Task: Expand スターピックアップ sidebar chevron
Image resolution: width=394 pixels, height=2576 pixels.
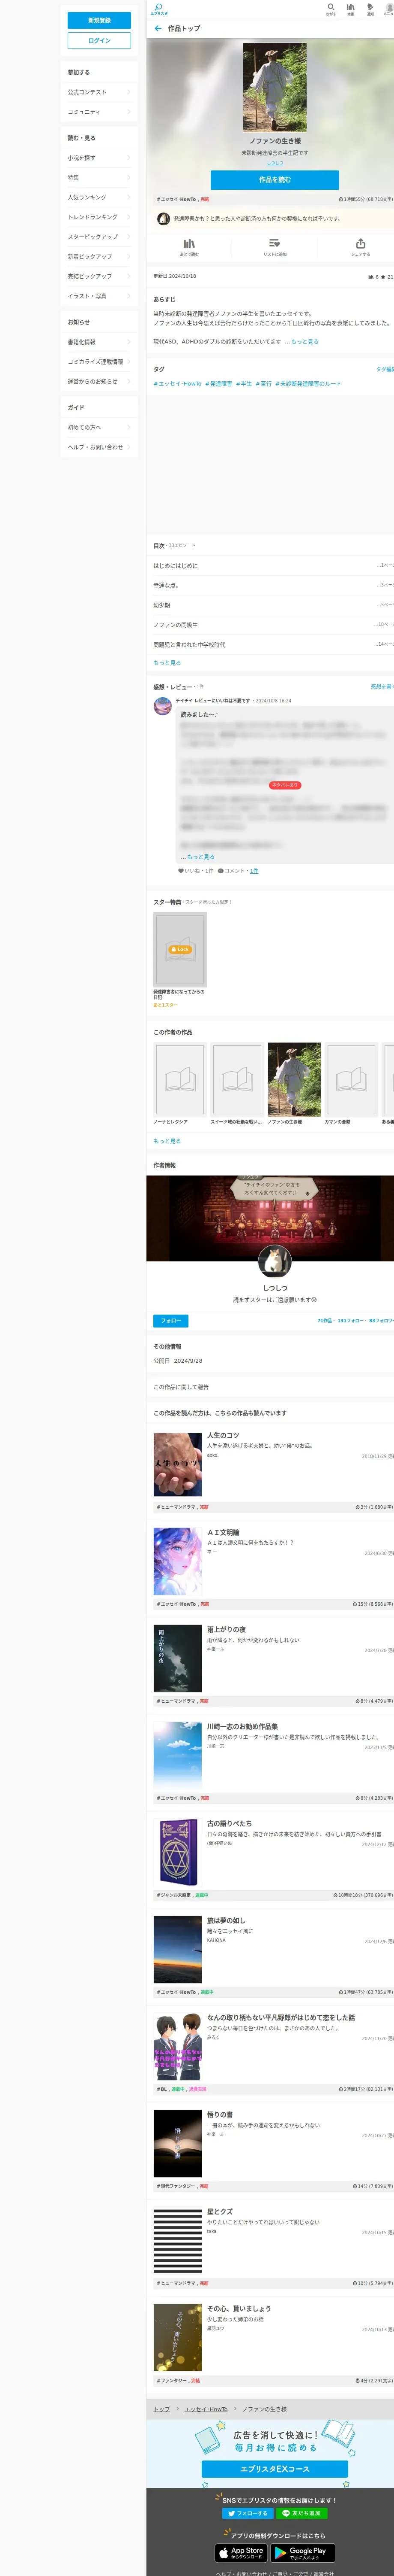Action: [x=128, y=237]
